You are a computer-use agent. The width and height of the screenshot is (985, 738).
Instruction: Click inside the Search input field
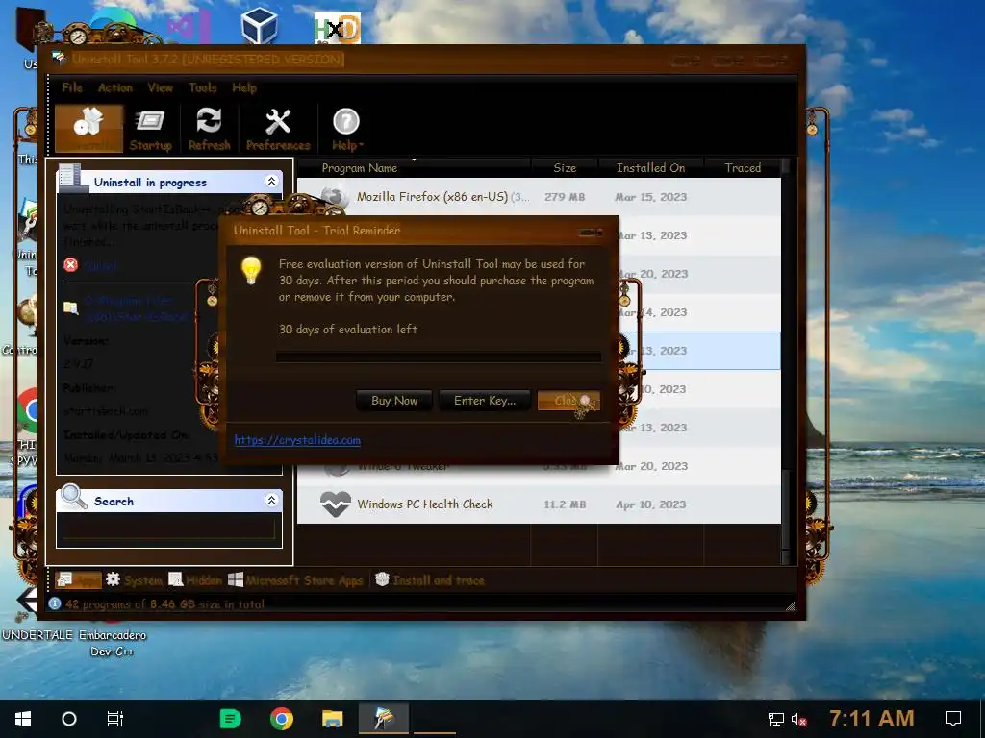169,528
